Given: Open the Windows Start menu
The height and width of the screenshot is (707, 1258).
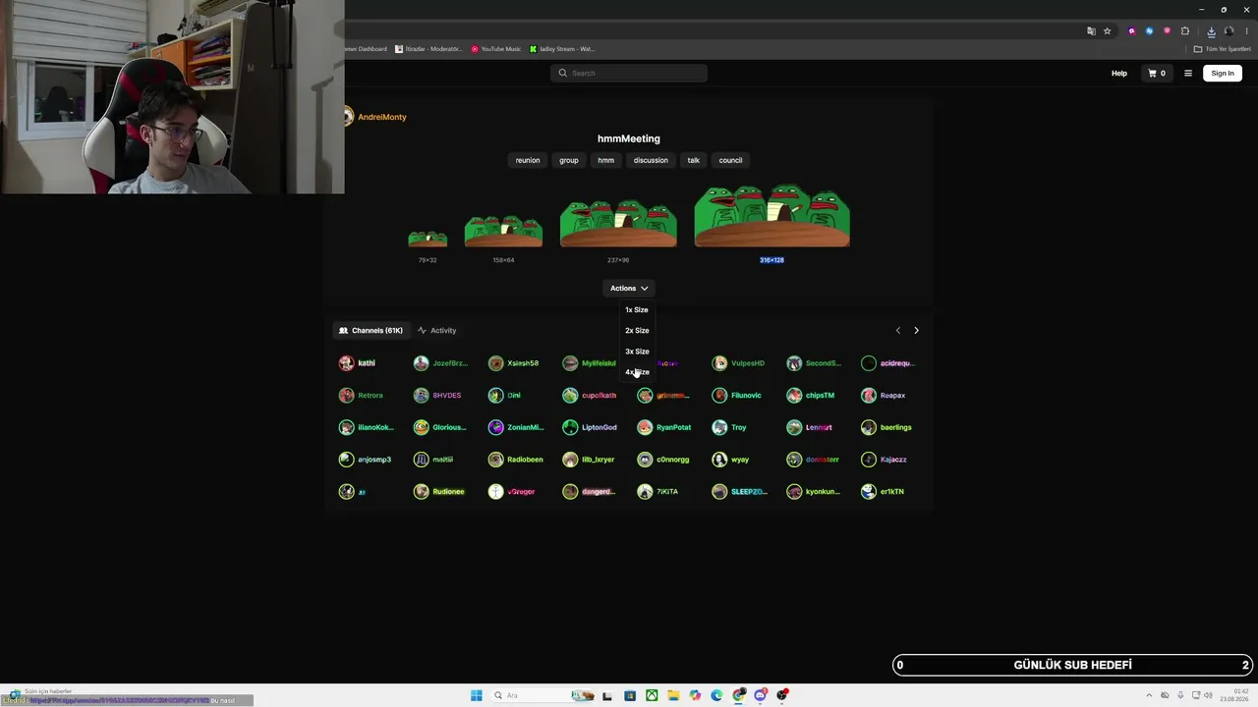Looking at the screenshot, I should coord(476,695).
